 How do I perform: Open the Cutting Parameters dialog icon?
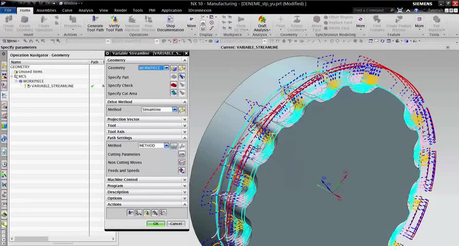point(182,154)
